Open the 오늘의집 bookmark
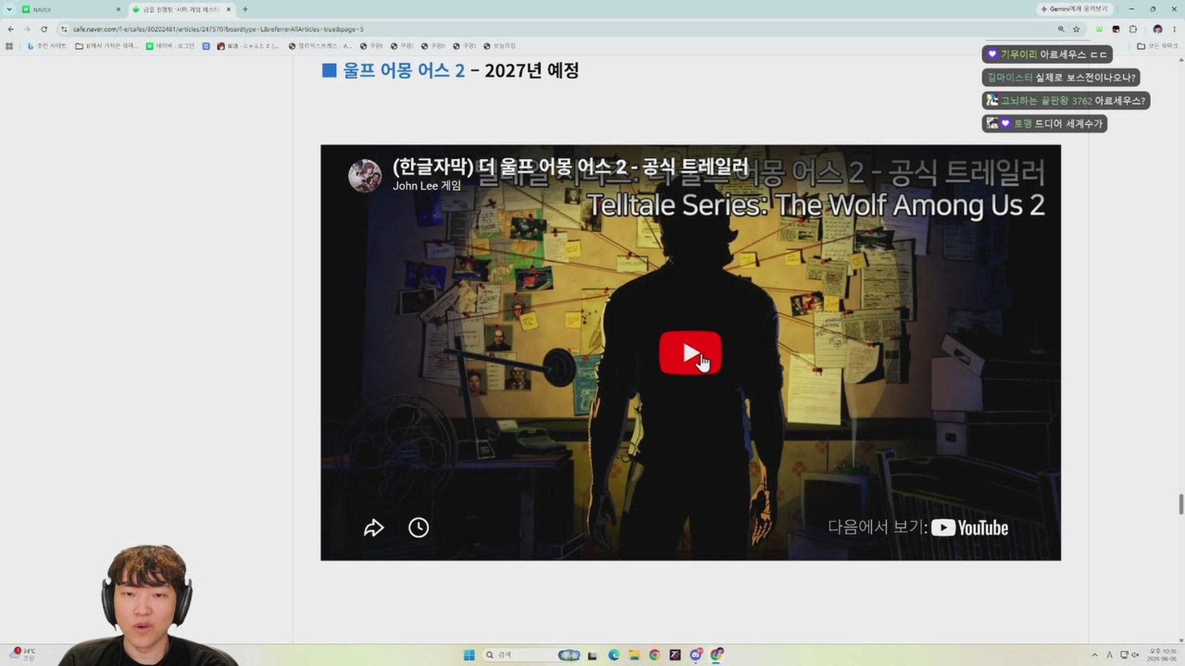 click(500, 46)
